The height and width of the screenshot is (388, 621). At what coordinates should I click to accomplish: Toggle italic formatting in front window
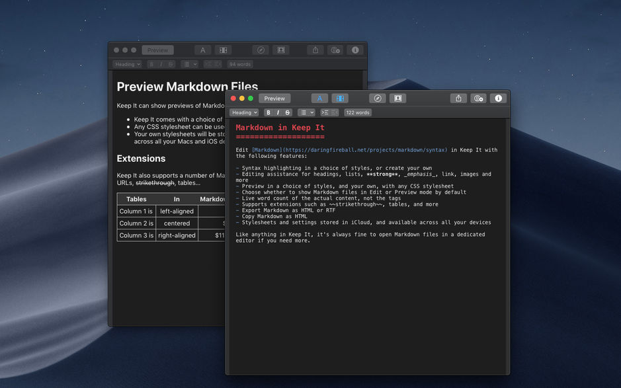[x=278, y=112]
